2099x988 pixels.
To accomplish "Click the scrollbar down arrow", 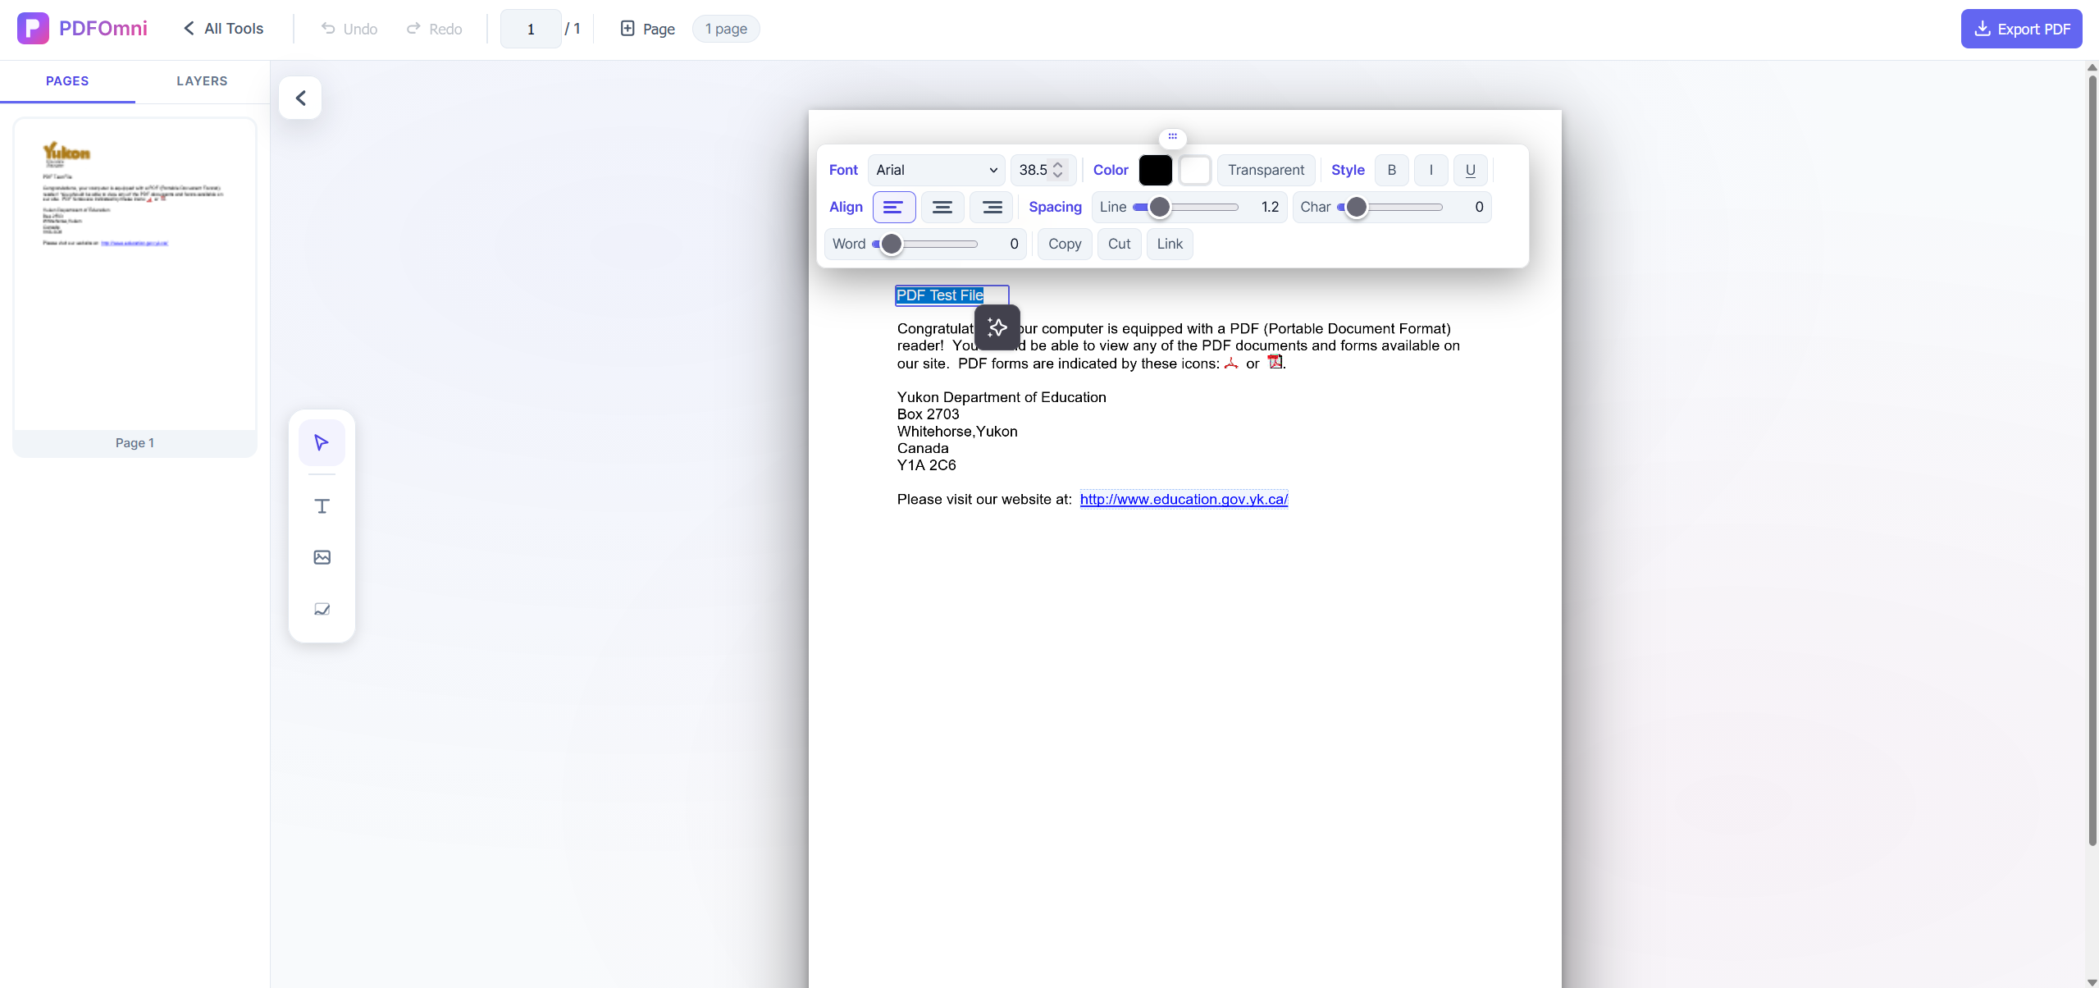I will (2092, 981).
